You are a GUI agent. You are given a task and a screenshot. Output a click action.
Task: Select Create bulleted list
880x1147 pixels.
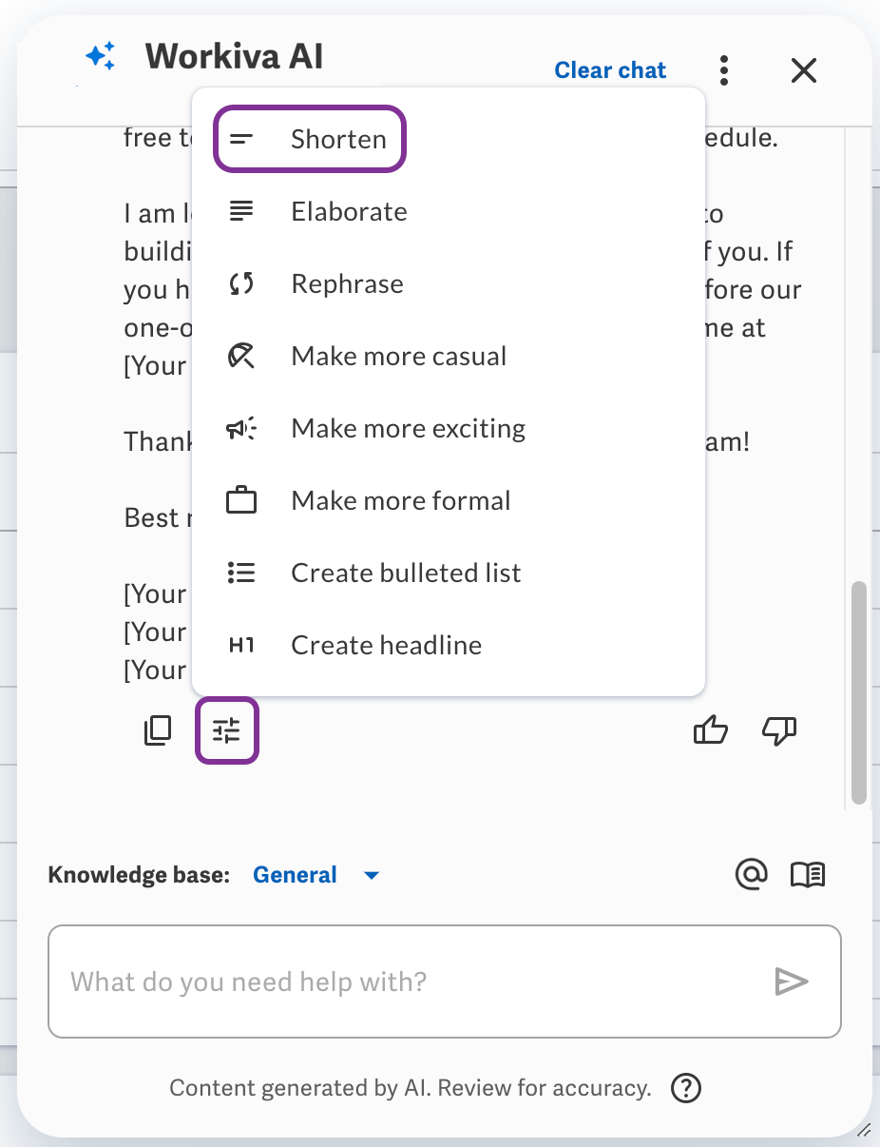405,573
